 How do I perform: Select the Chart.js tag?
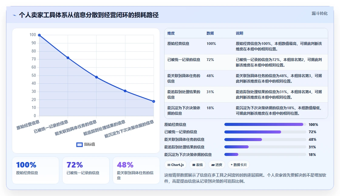(x=175, y=165)
